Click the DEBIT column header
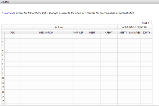 pyautogui.click(x=92, y=33)
